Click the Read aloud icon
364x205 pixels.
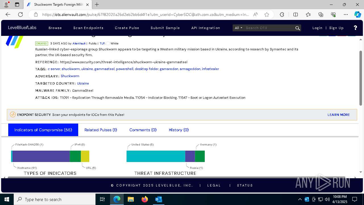pyautogui.click(x=255, y=15)
